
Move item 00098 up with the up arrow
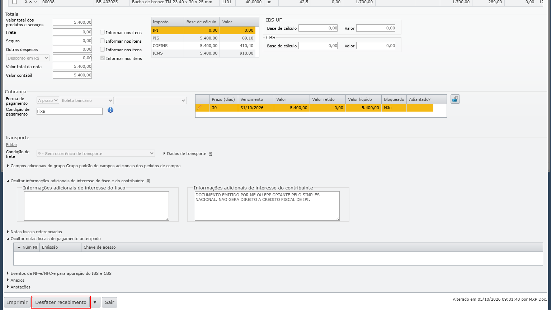[x=30, y=2]
